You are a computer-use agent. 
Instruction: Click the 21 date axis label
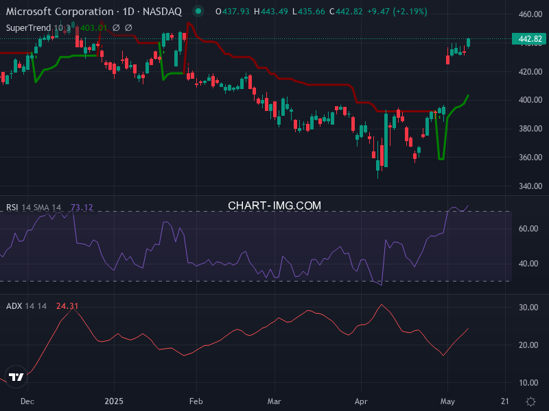tap(505, 401)
